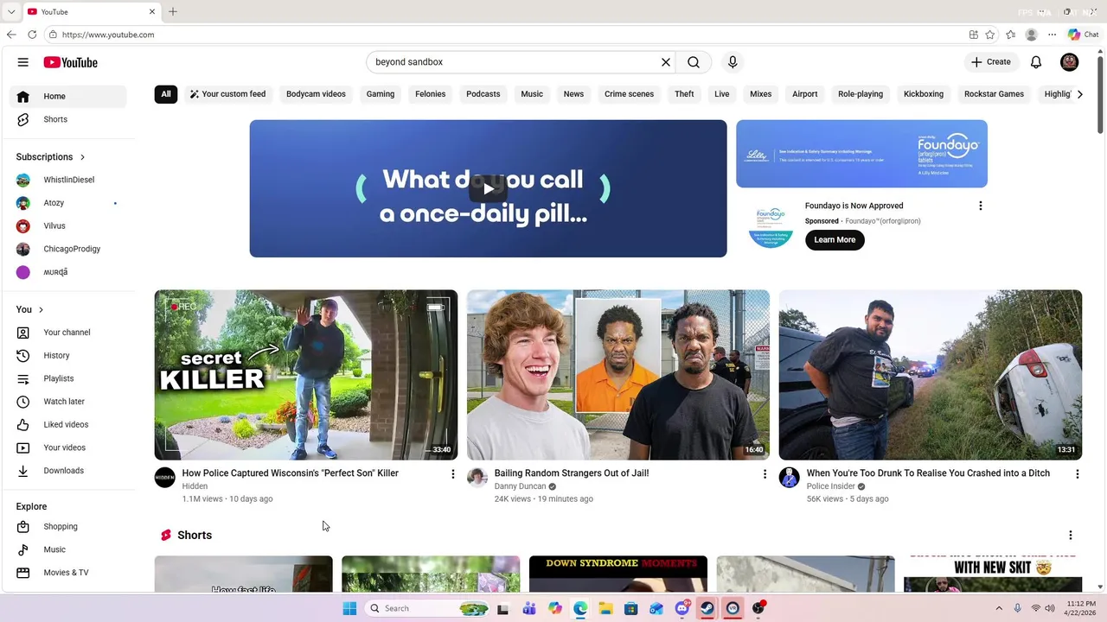Open the tab search dropdown in browser

click(11, 11)
